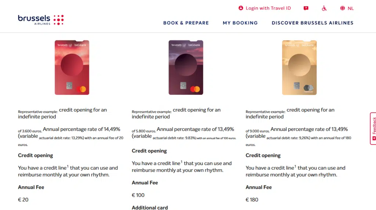
Task: Open the Book & Prepare menu
Action: (x=186, y=23)
